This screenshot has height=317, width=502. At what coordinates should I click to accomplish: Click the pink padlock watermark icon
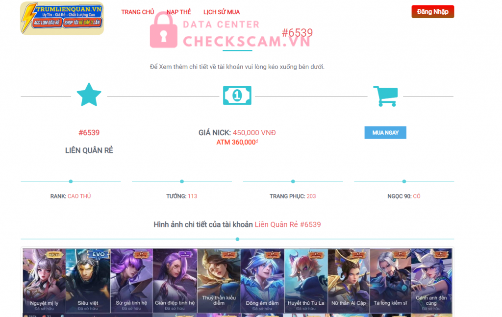click(x=164, y=30)
